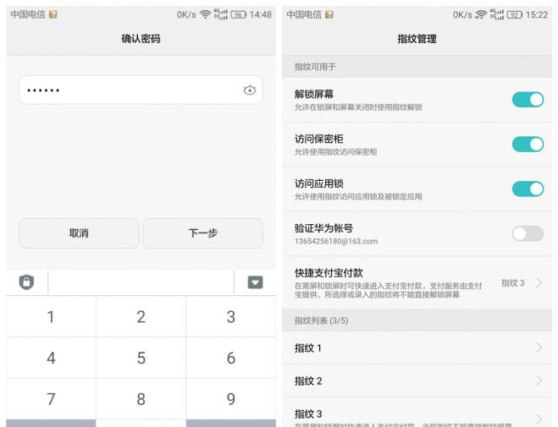Collapse keyboard with down-arrow icon
Screen dimensions: 558x427
tap(255, 282)
